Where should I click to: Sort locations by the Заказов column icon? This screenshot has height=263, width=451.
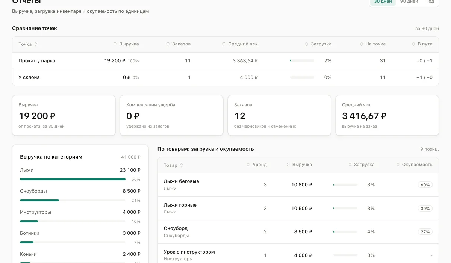(x=168, y=44)
